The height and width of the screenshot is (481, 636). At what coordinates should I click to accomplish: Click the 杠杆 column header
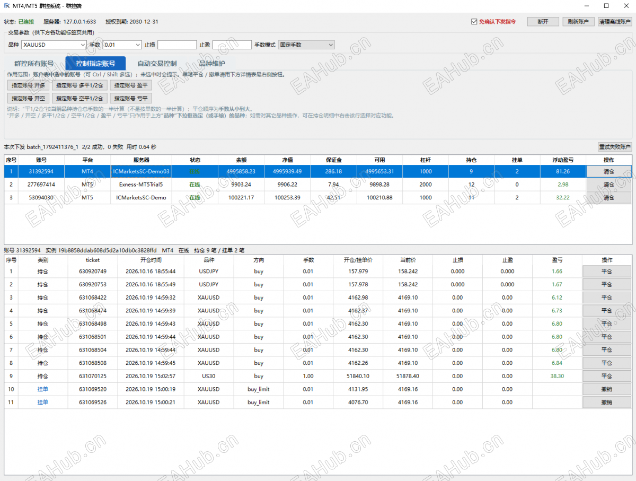(x=426, y=160)
